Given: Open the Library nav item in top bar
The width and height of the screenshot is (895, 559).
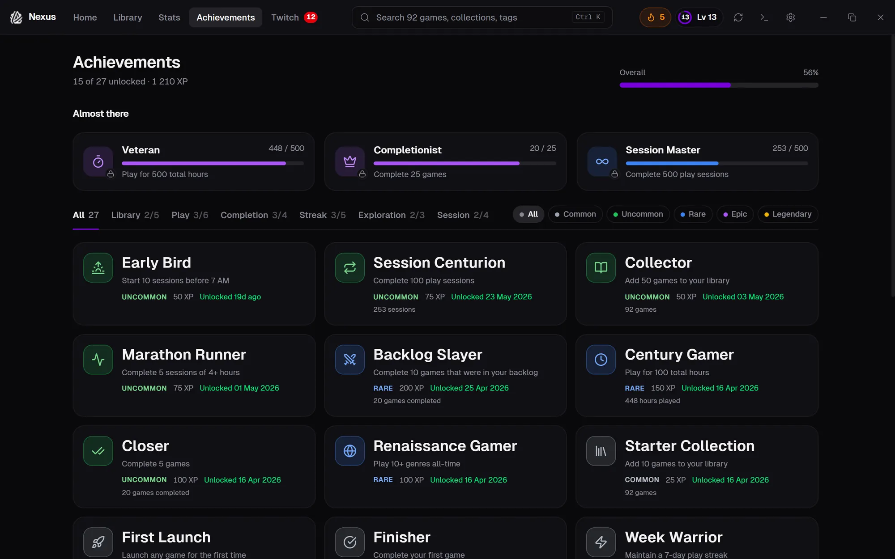Looking at the screenshot, I should pos(128,17).
